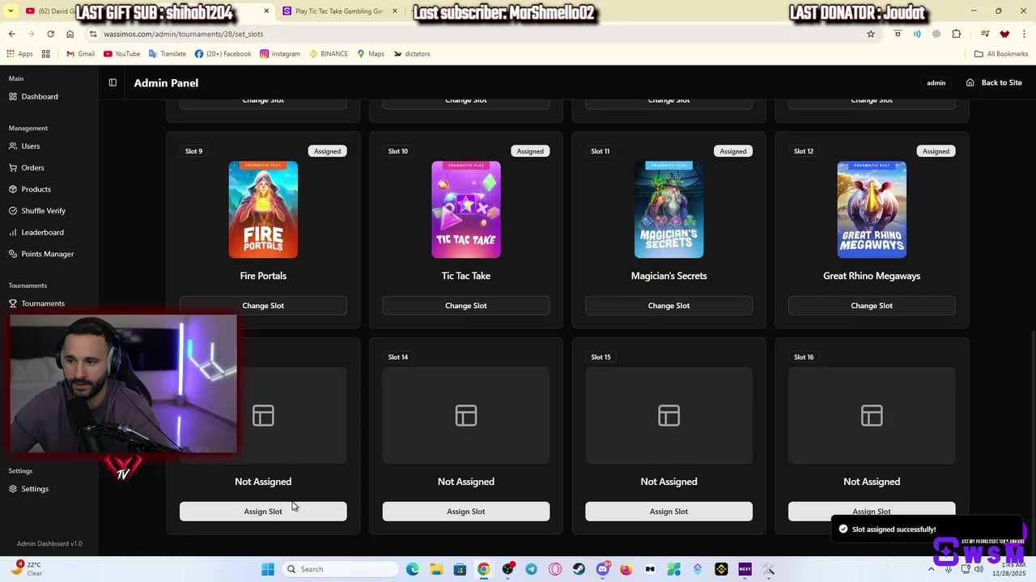This screenshot has width=1036, height=582.
Task: Open the All Bookmarks folder
Action: click(1001, 54)
